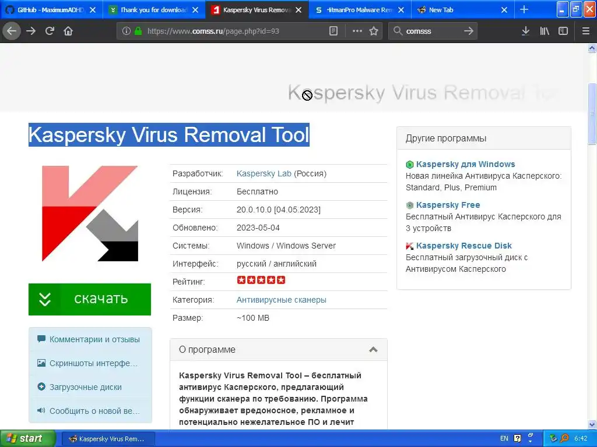Click the five-star rating icons
Image resolution: width=597 pixels, height=447 pixels.
coord(261,280)
